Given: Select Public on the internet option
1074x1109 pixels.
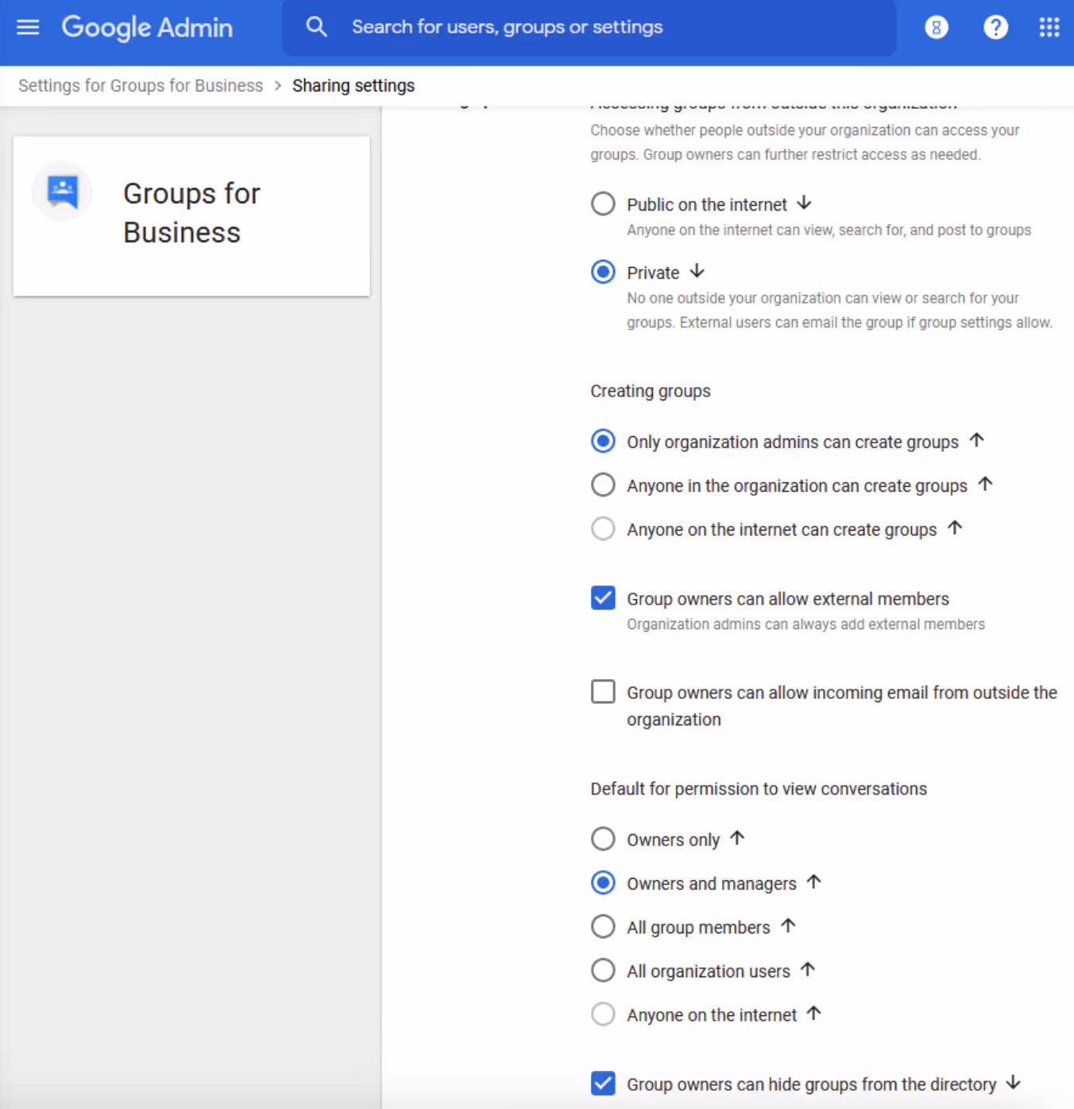Looking at the screenshot, I should click(603, 204).
